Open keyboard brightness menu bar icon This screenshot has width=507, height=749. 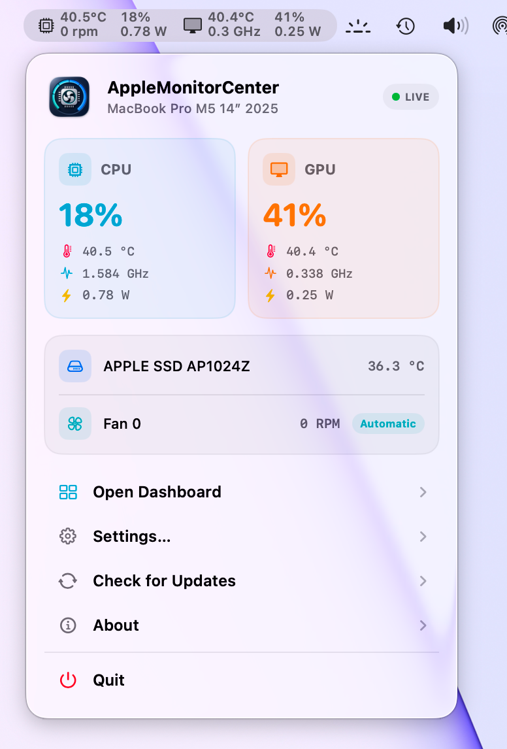[x=358, y=26]
